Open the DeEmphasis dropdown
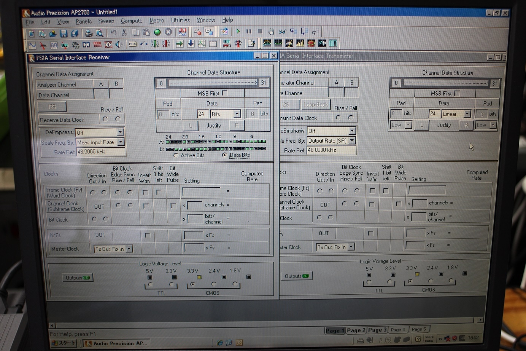Image resolution: width=526 pixels, height=351 pixels. coord(120,132)
